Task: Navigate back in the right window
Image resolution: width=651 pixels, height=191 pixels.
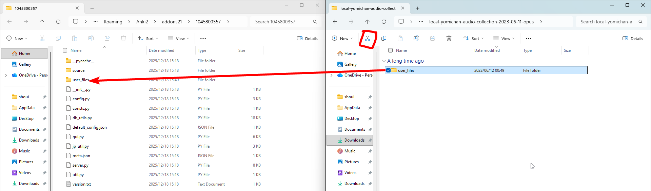Action: pos(335,22)
